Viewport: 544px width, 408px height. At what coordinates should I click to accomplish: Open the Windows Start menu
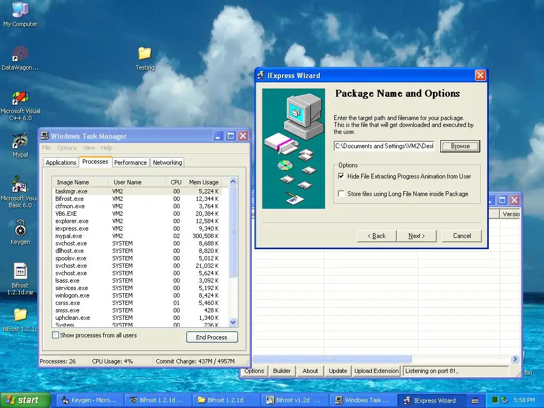click(25, 400)
